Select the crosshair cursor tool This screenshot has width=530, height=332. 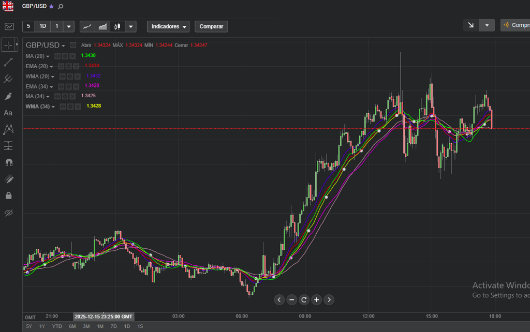[x=8, y=45]
